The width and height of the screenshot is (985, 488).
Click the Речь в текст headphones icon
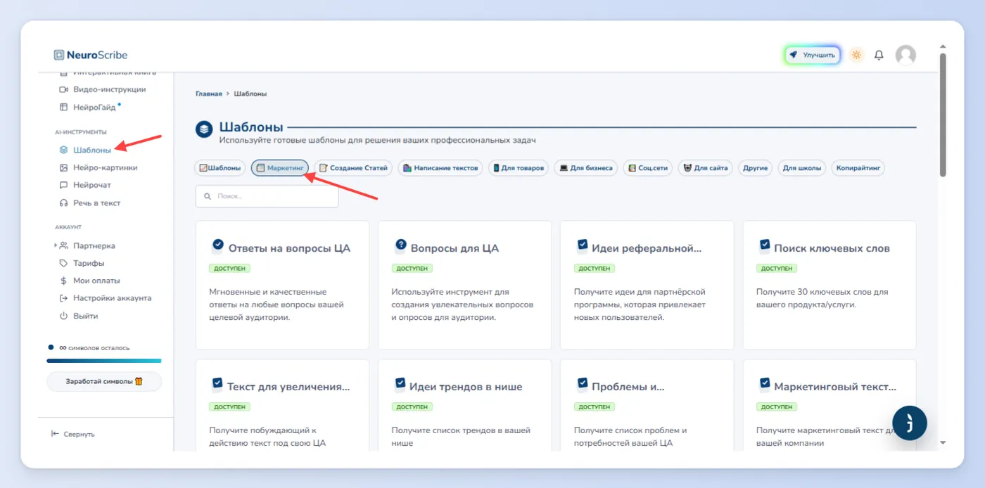pos(63,203)
